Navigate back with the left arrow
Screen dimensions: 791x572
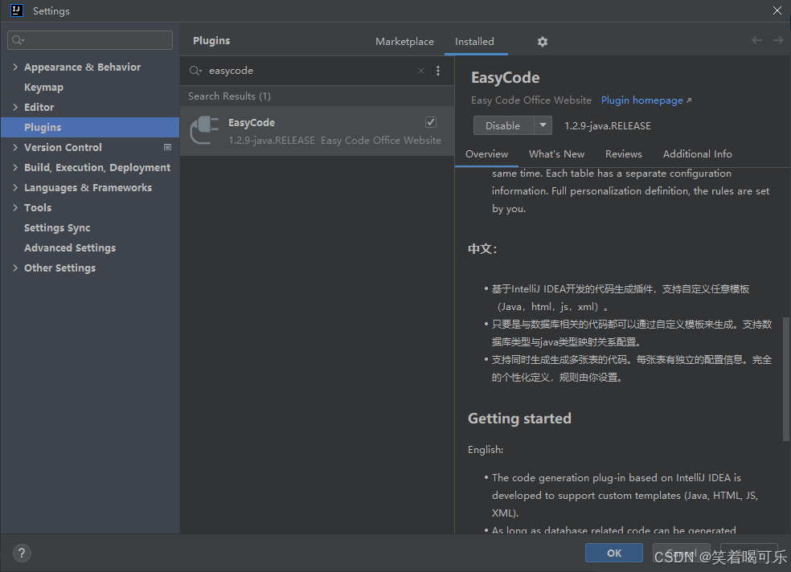756,40
